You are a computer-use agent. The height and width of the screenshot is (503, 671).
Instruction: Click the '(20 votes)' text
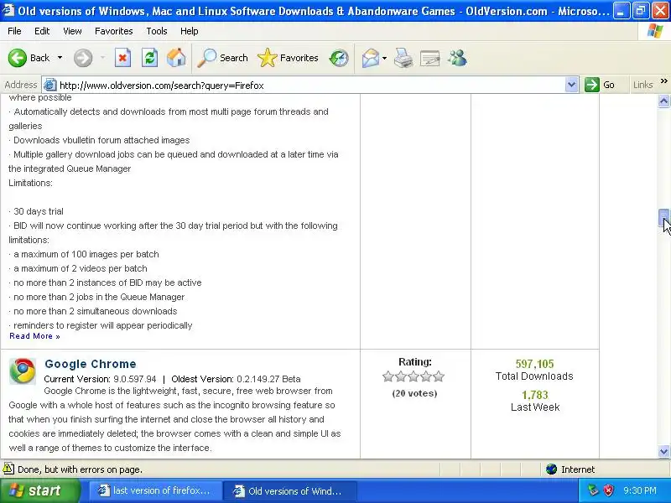[x=414, y=393]
